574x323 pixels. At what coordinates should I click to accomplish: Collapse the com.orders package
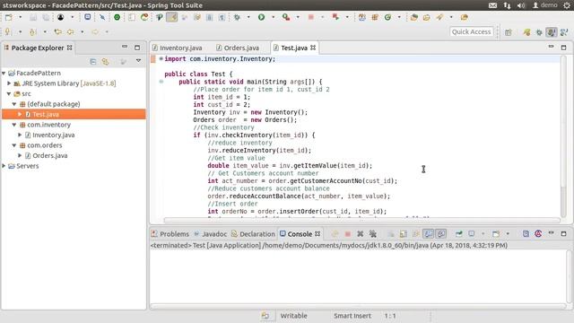coord(14,145)
